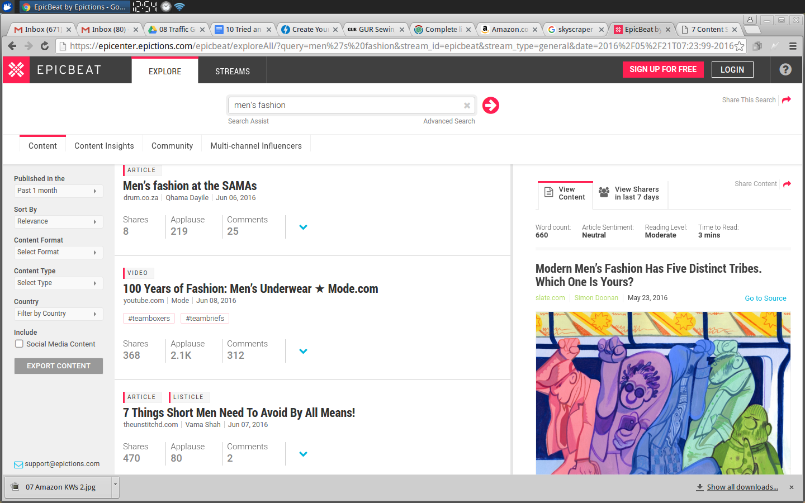
Task: Click the site info page icon in address bar
Action: tap(63, 46)
